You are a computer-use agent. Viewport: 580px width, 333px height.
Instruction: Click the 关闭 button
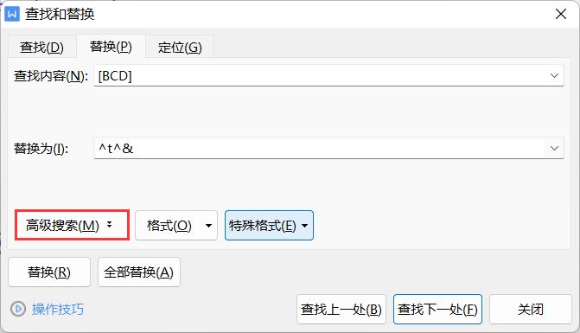tap(531, 309)
